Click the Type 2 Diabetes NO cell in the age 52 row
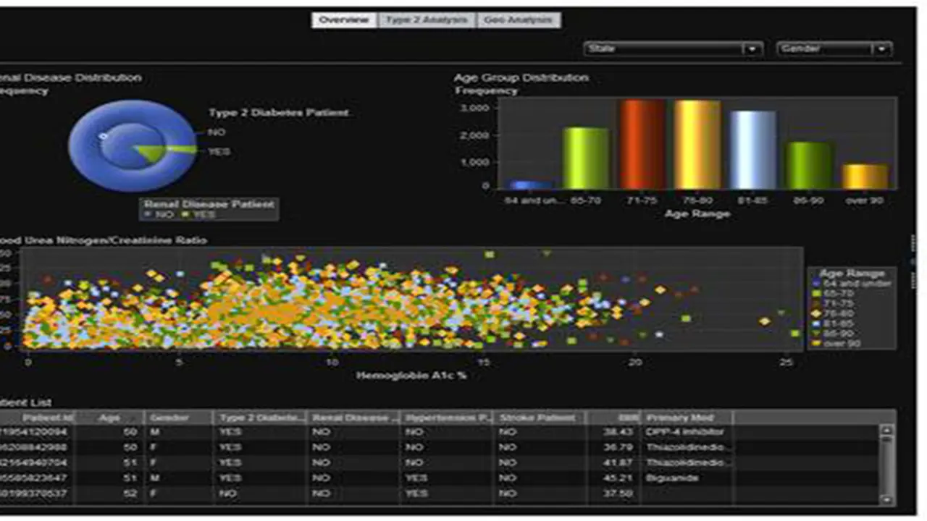Image resolution: width=927 pixels, height=521 pixels. 261,493
